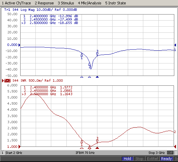Activate the Tr2 S44 SWR trace label
Viewport: 178px width, 162px height.
(34, 81)
